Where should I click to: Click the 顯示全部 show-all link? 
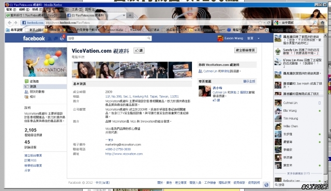pos(249,81)
